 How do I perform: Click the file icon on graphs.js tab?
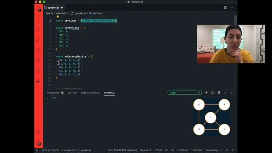45,8
